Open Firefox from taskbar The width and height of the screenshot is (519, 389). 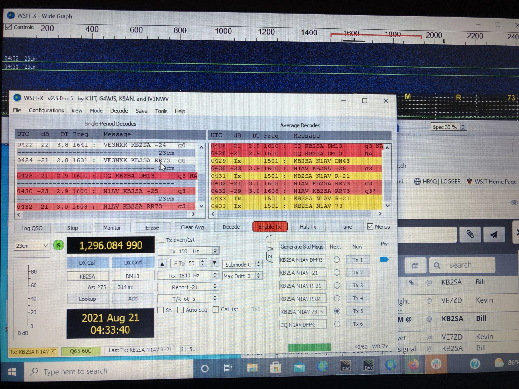click(414, 365)
